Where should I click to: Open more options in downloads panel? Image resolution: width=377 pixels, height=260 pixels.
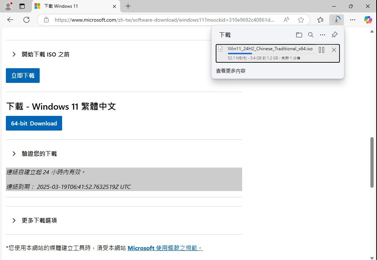click(x=322, y=35)
